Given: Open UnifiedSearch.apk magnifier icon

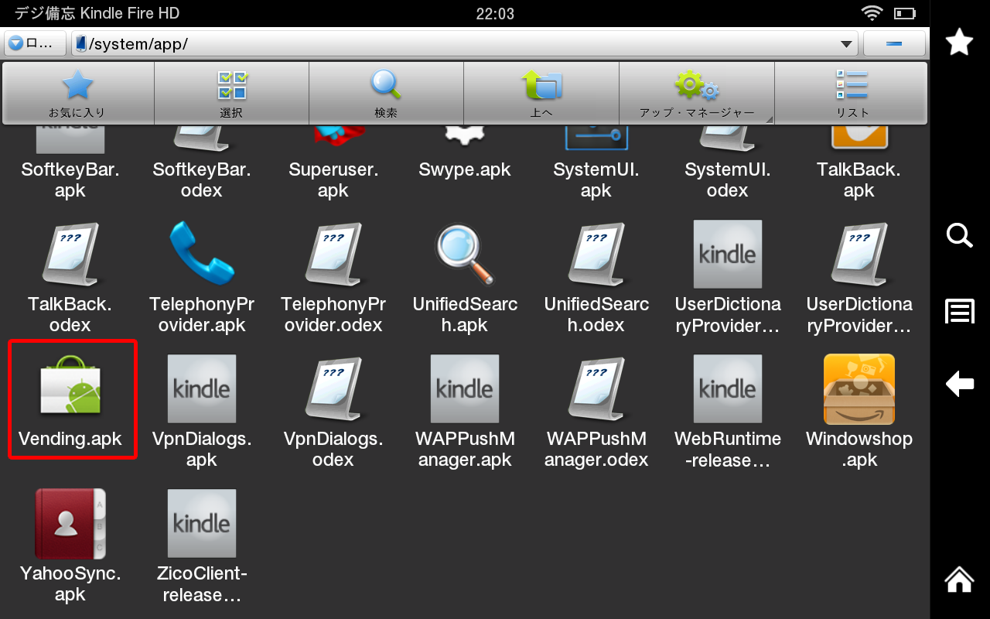Looking at the screenshot, I should click(x=465, y=254).
